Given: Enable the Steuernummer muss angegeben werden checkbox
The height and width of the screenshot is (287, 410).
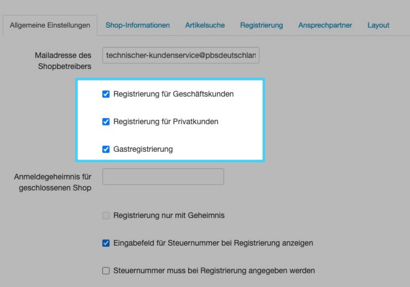Looking at the screenshot, I should pos(106,271).
